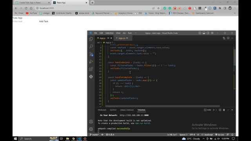This screenshot has height=141, width=251.
Task: Open Chrome three-dot menu
Action: (x=235, y=8)
